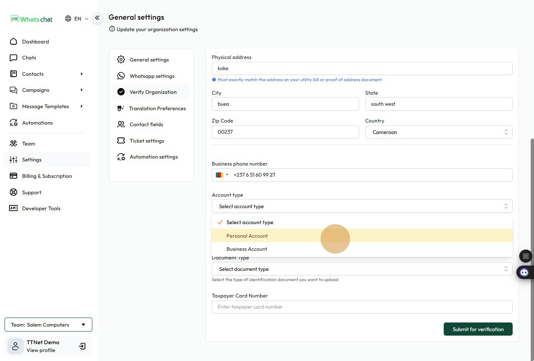Choose Business Account option
The height and width of the screenshot is (361, 534).
pyautogui.click(x=247, y=249)
